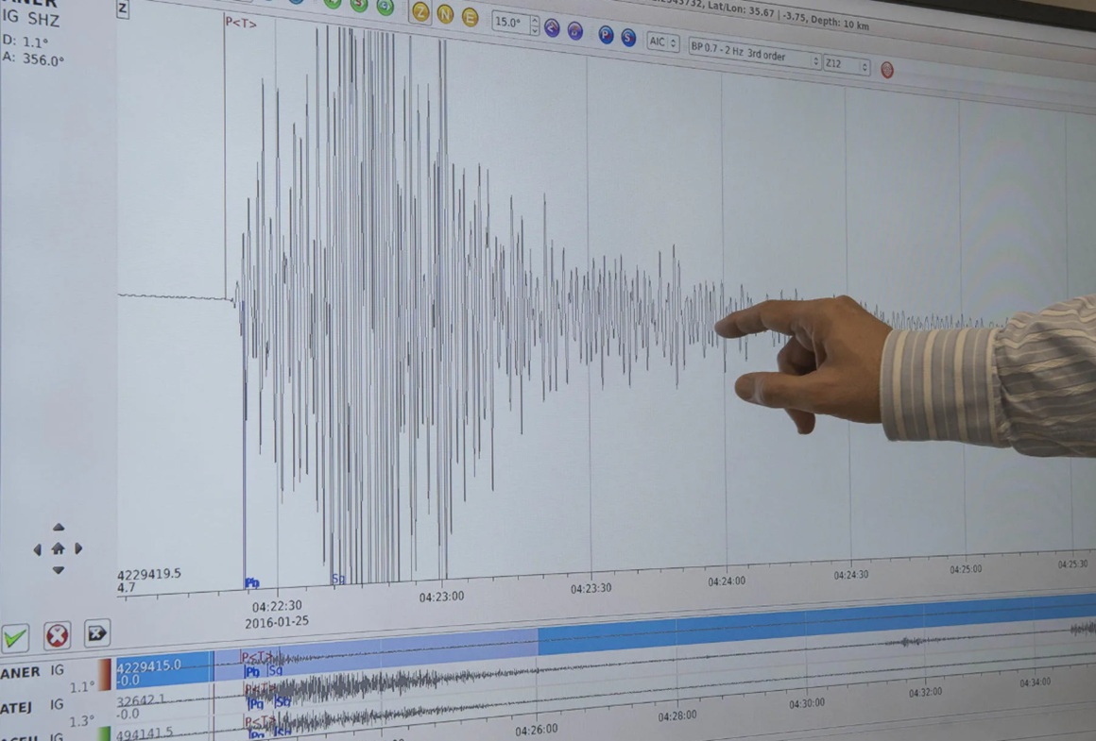Click the blue P phase pick button
The height and width of the screenshot is (741, 1096).
click(606, 35)
